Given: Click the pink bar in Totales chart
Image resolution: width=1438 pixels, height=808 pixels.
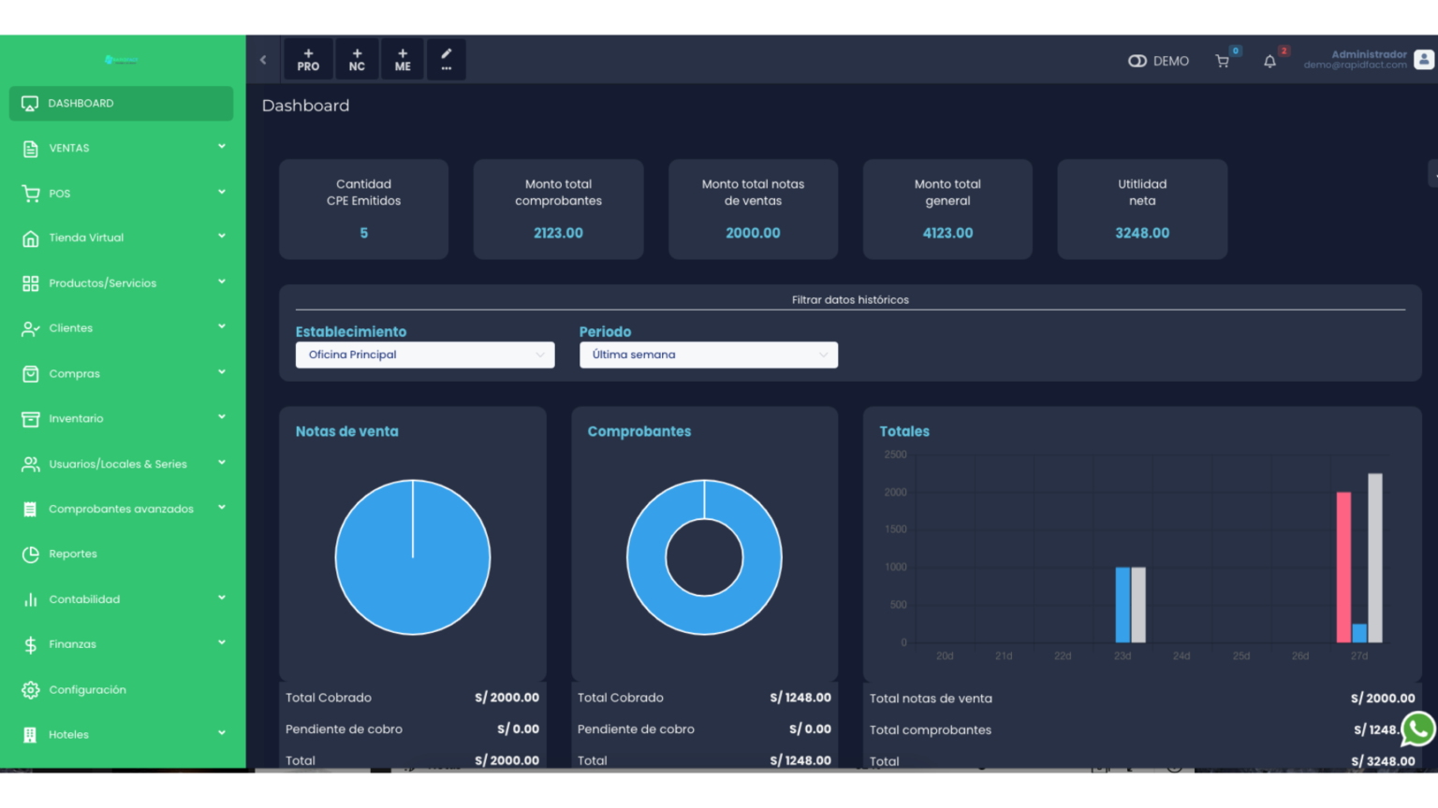Looking at the screenshot, I should click(x=1343, y=567).
